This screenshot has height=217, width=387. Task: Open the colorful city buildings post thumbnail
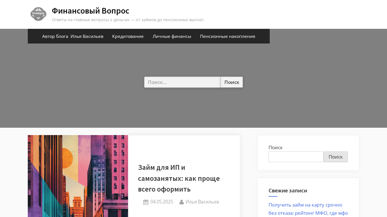coord(78,176)
